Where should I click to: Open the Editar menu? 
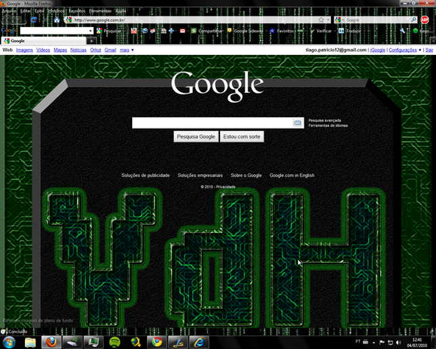click(x=26, y=11)
